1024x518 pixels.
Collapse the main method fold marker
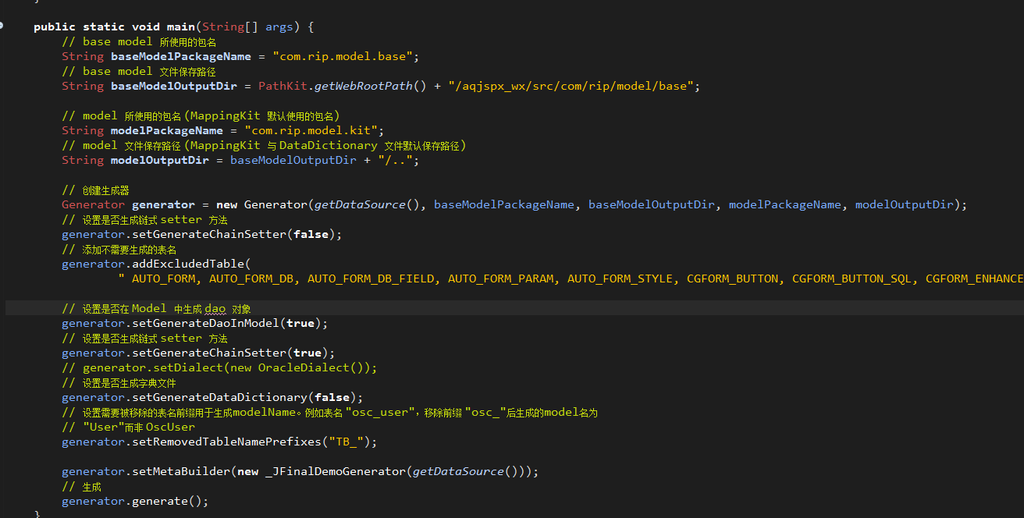pos(2,26)
